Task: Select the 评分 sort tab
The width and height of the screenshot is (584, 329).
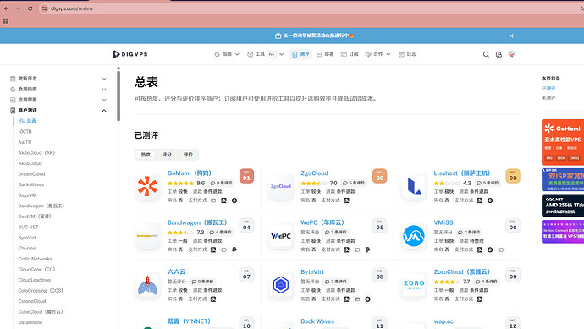Action: point(167,155)
